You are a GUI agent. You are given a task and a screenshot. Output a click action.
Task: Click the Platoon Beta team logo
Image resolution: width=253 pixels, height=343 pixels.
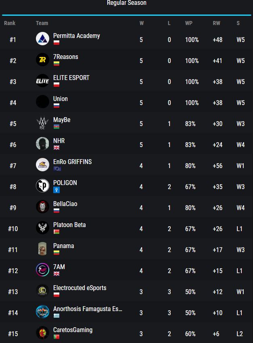(42, 229)
